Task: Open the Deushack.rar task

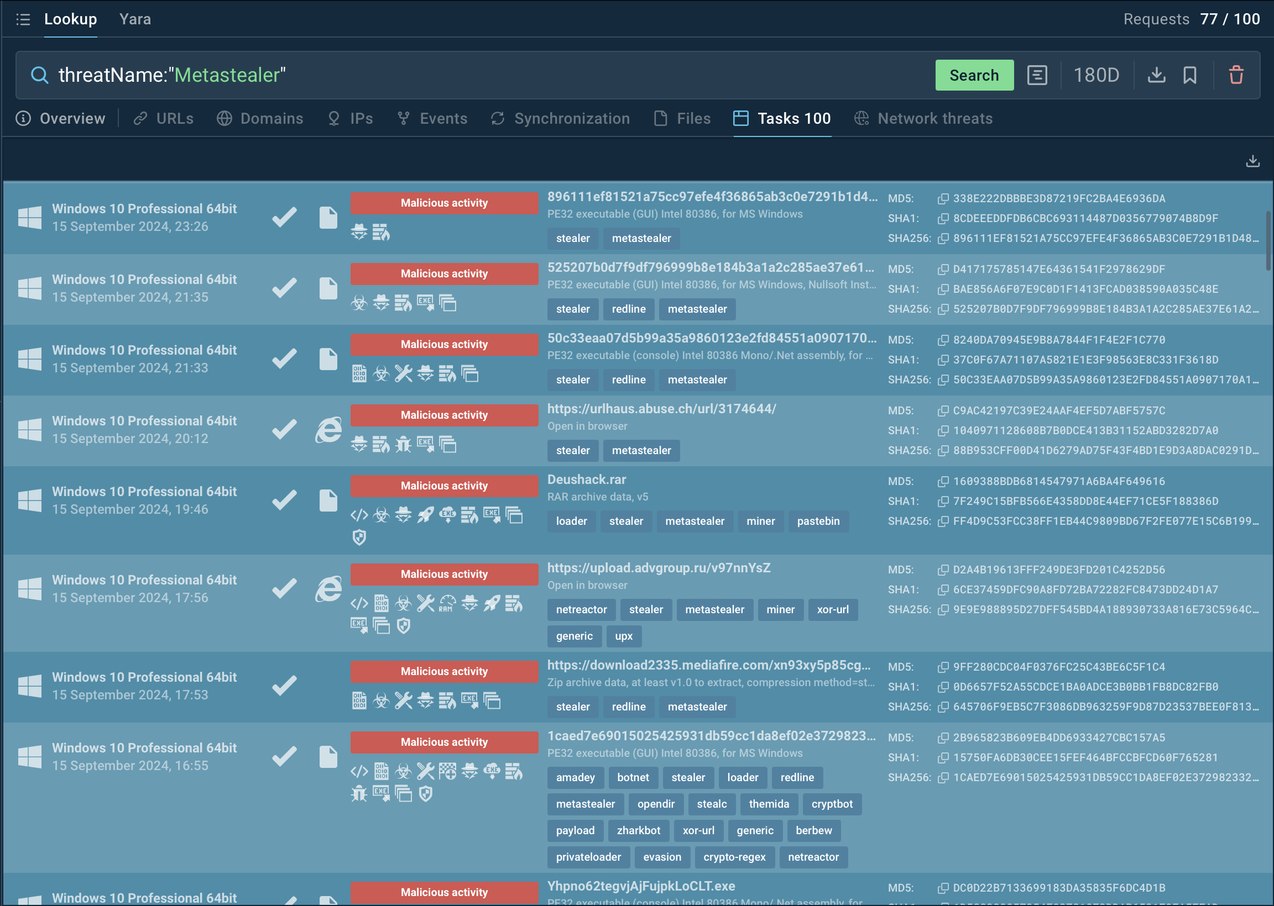Action: tap(586, 480)
